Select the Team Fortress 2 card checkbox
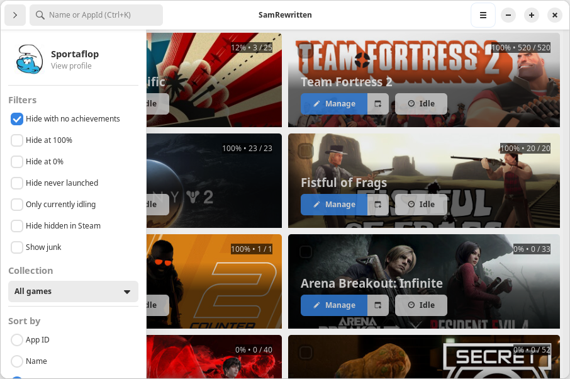Screen dimensions: 570x379 pyautogui.click(x=306, y=50)
